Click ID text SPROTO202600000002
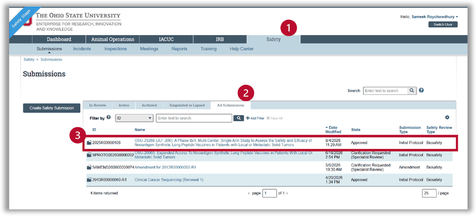This screenshot has height=216, width=476. (113, 155)
